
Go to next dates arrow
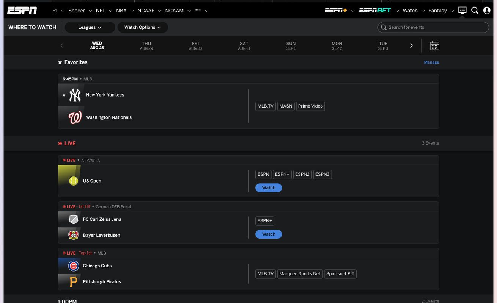pos(411,46)
